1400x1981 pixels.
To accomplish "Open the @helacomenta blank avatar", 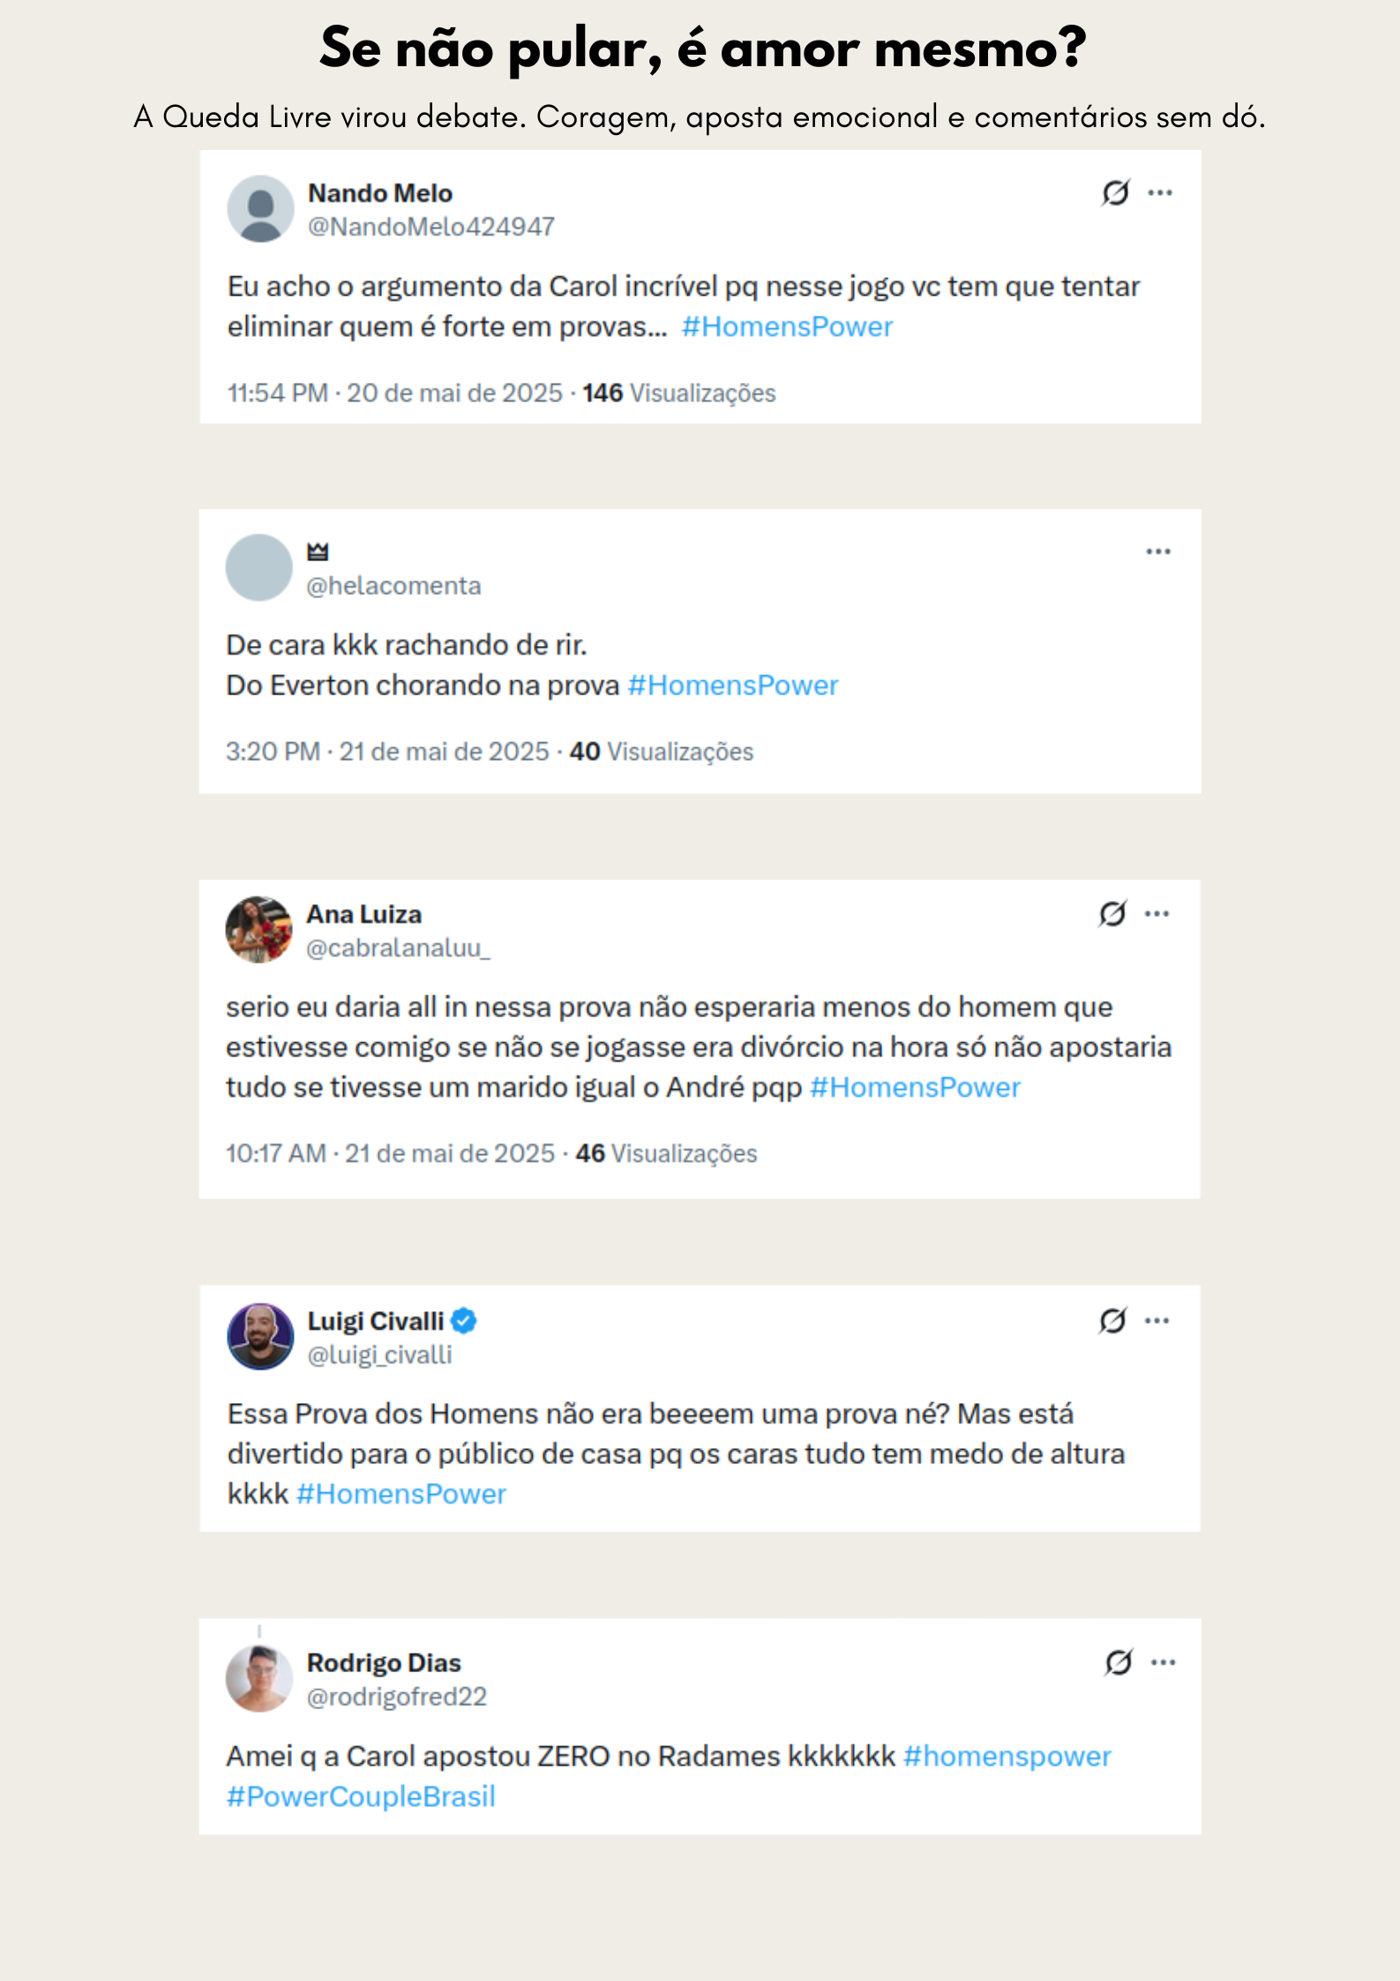I will (x=259, y=567).
